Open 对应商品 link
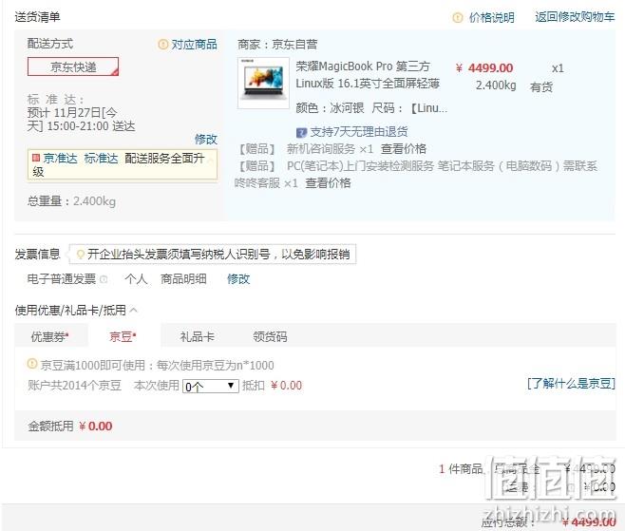Viewport: 625px width, 531px height. [x=194, y=45]
